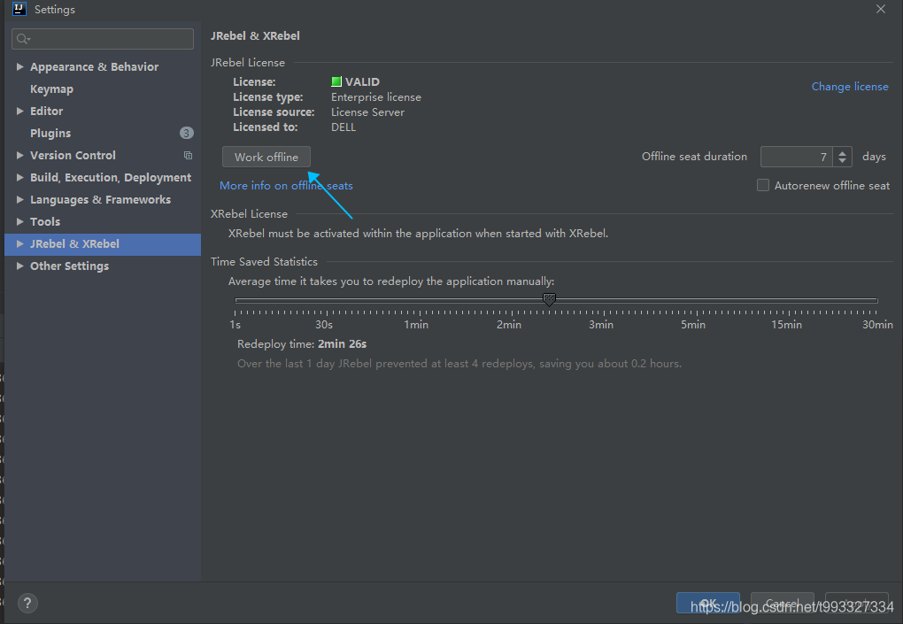Focus the settings search field

click(103, 39)
